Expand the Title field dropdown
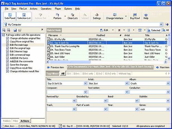This screenshot has width=172, height=129. pyautogui.click(x=85, y=83)
